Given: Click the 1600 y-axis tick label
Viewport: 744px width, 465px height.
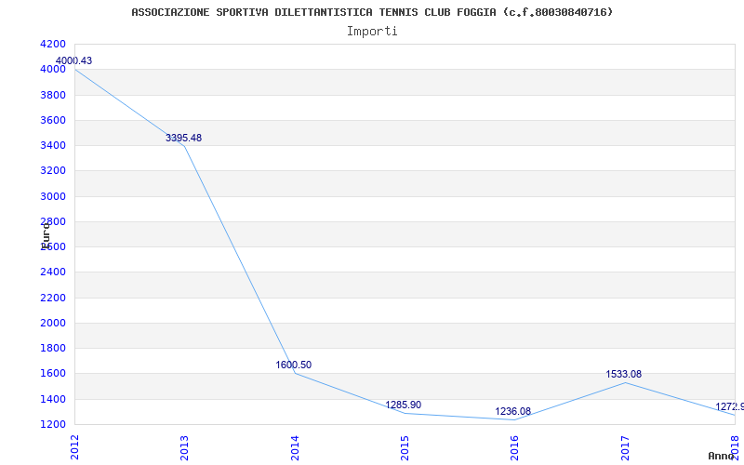Looking at the screenshot, I should (53, 374).
